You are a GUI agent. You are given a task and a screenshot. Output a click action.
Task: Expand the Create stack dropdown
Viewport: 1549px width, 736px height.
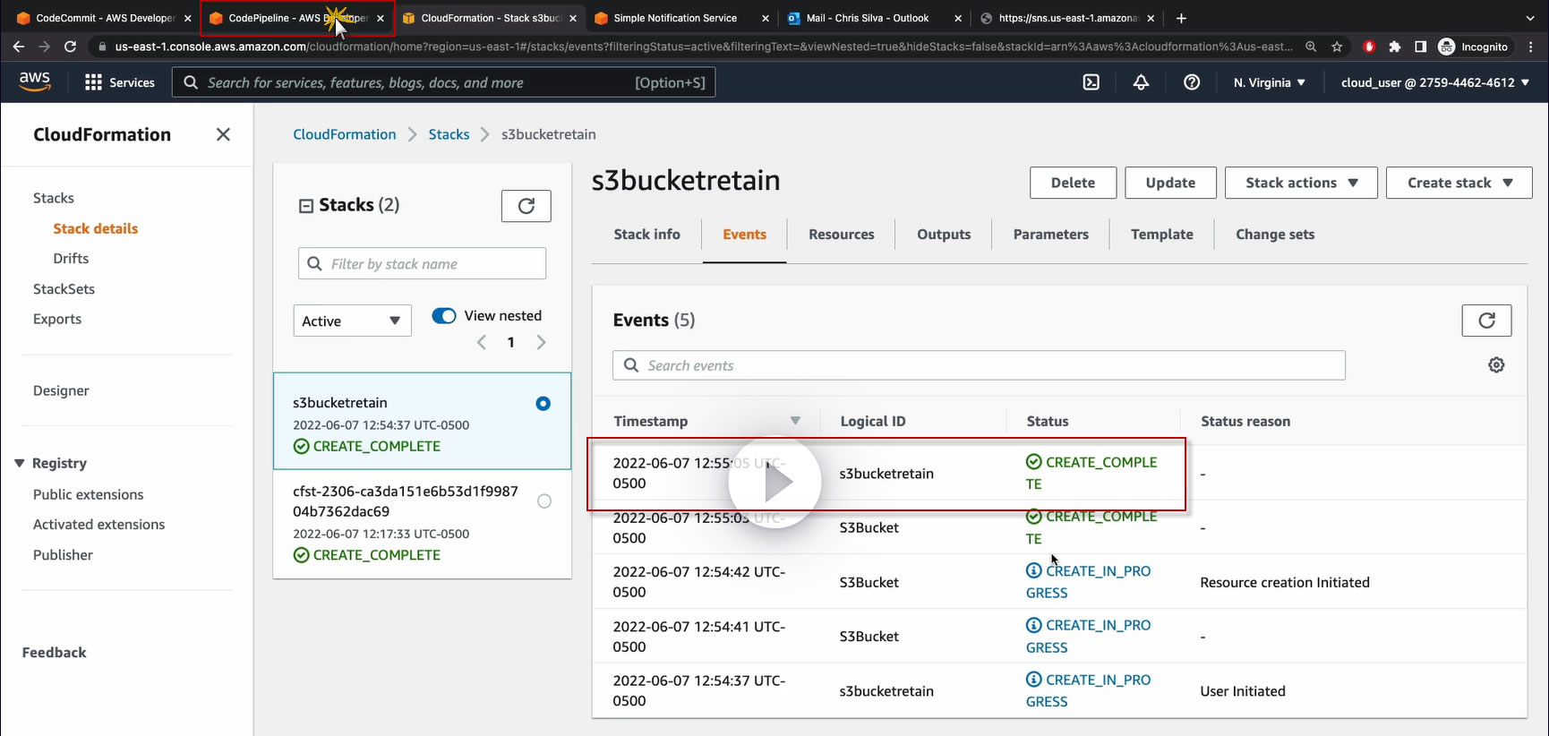pyautogui.click(x=1459, y=183)
